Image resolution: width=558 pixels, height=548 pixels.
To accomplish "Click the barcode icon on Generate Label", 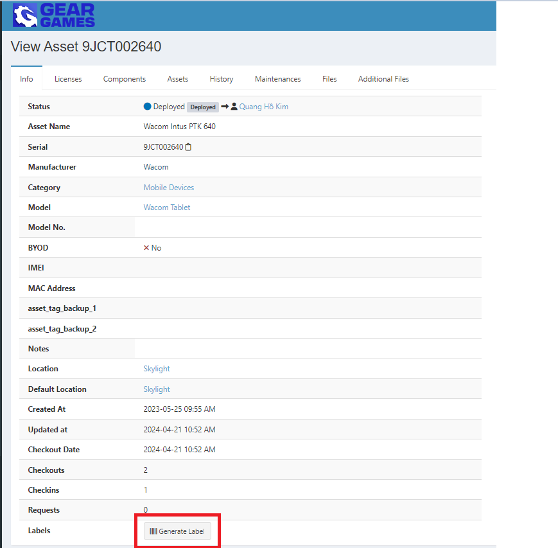I will [153, 531].
